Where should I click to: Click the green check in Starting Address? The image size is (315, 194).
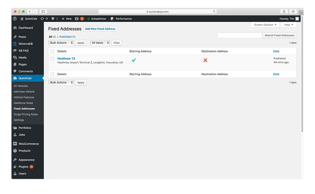coord(134,60)
